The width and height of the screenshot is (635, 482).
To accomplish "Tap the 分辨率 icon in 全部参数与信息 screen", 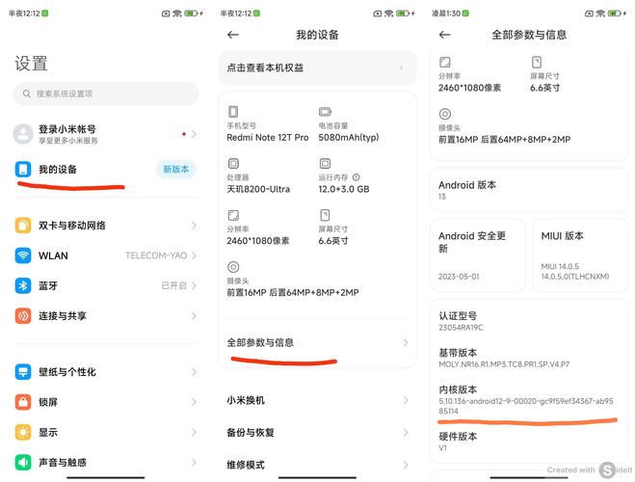I will (444, 62).
